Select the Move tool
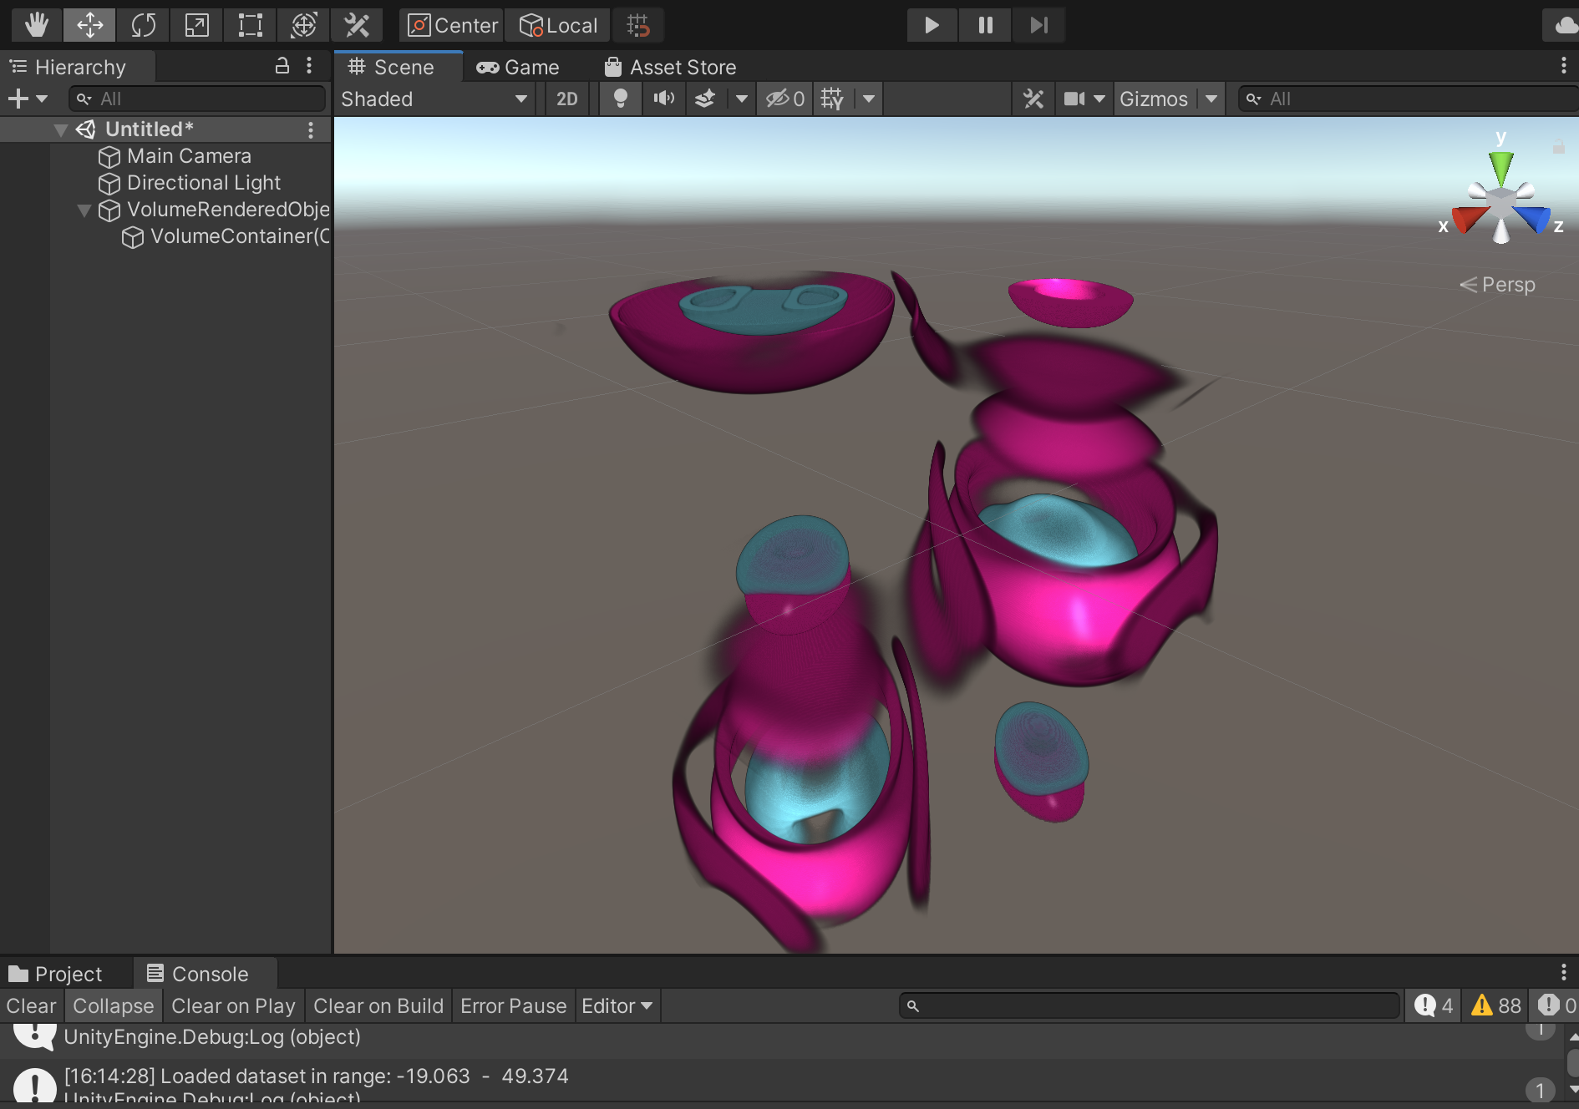Viewport: 1579px width, 1109px height. click(89, 25)
